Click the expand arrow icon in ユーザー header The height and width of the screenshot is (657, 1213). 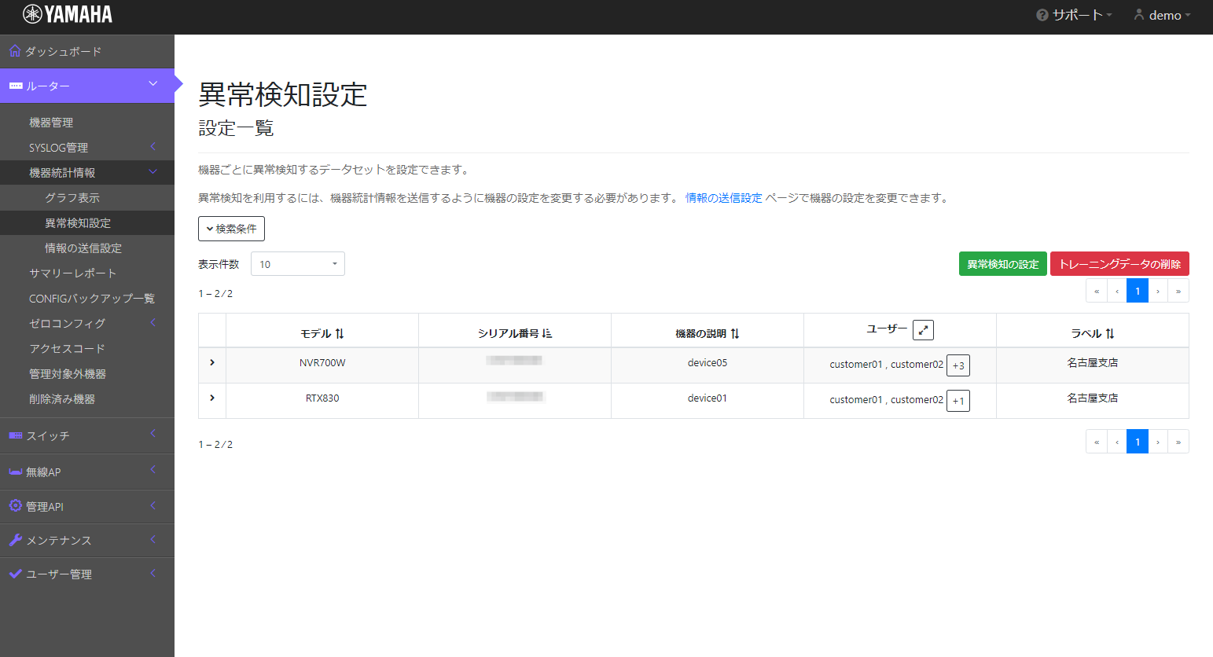[923, 329]
